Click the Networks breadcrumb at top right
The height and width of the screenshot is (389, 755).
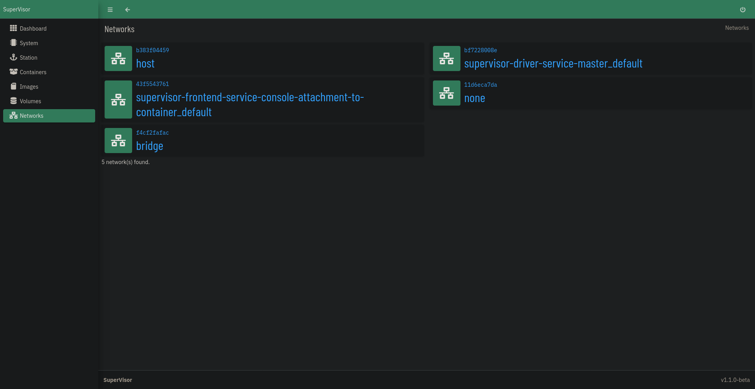pos(737,27)
